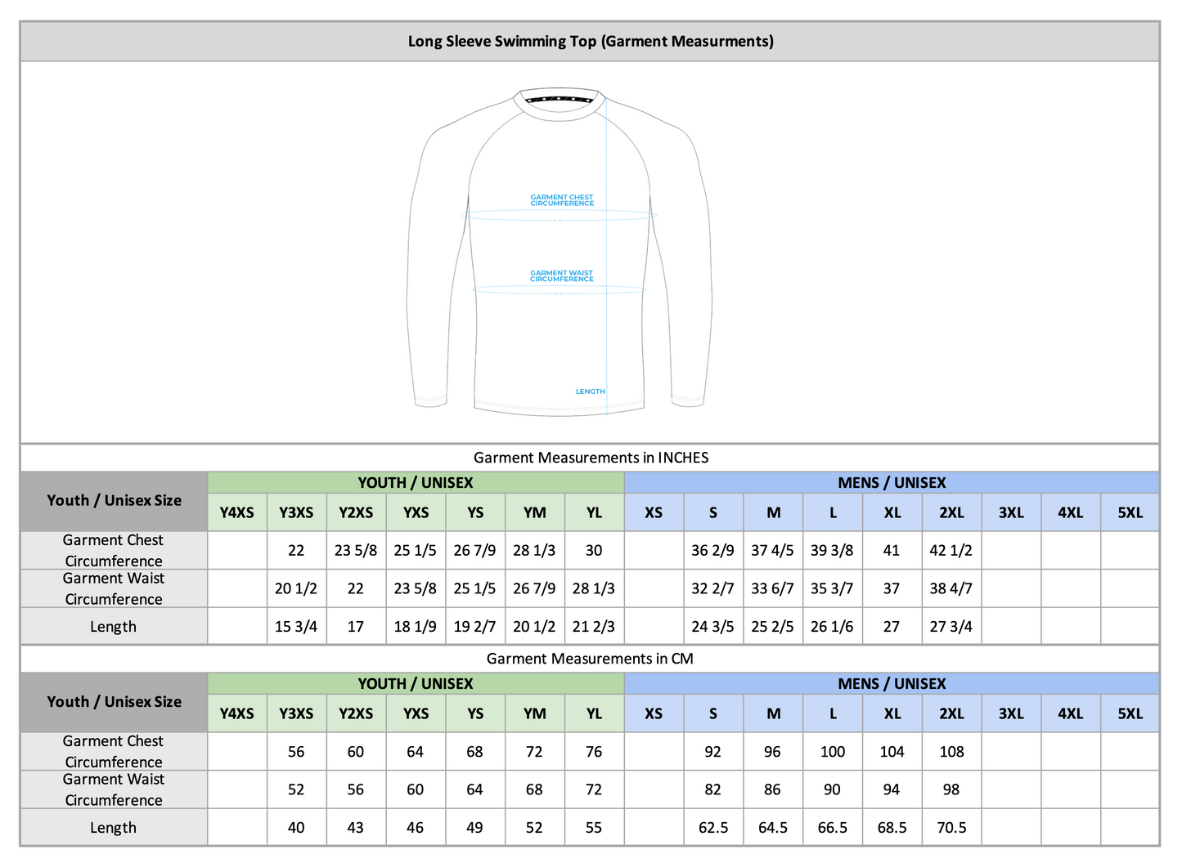Click the Garment Measurements in CM heading
The width and height of the screenshot is (1182, 863).
pyautogui.click(x=591, y=659)
